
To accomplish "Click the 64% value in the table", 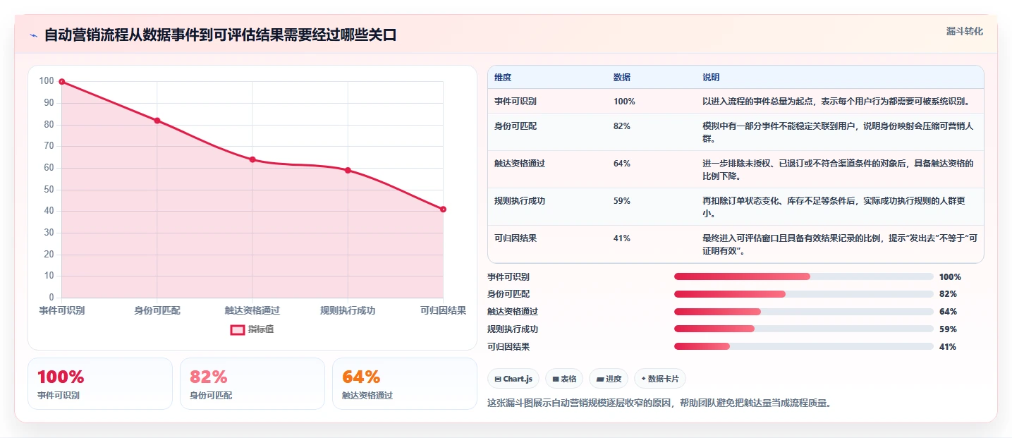I will (x=622, y=163).
